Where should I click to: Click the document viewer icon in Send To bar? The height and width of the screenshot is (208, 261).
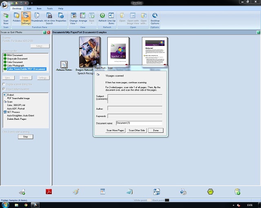[103, 191]
